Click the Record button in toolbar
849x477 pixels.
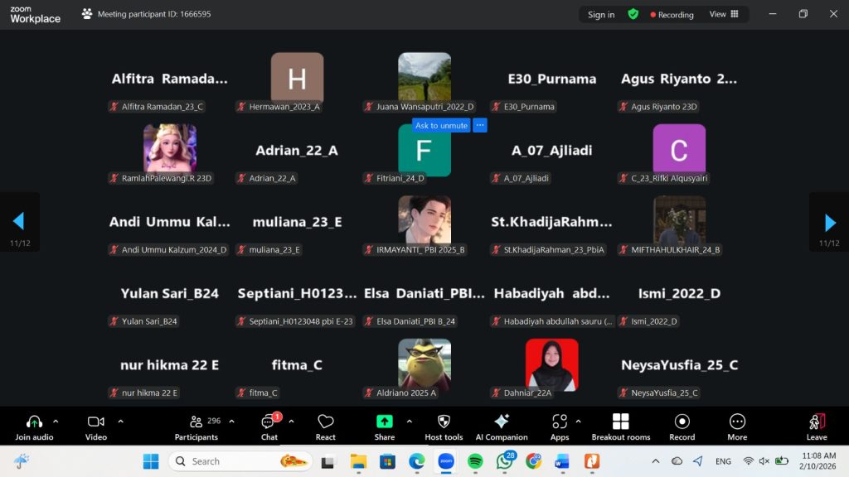[682, 427]
